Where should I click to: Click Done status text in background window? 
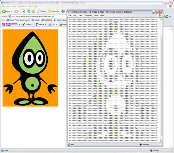(6, 151)
